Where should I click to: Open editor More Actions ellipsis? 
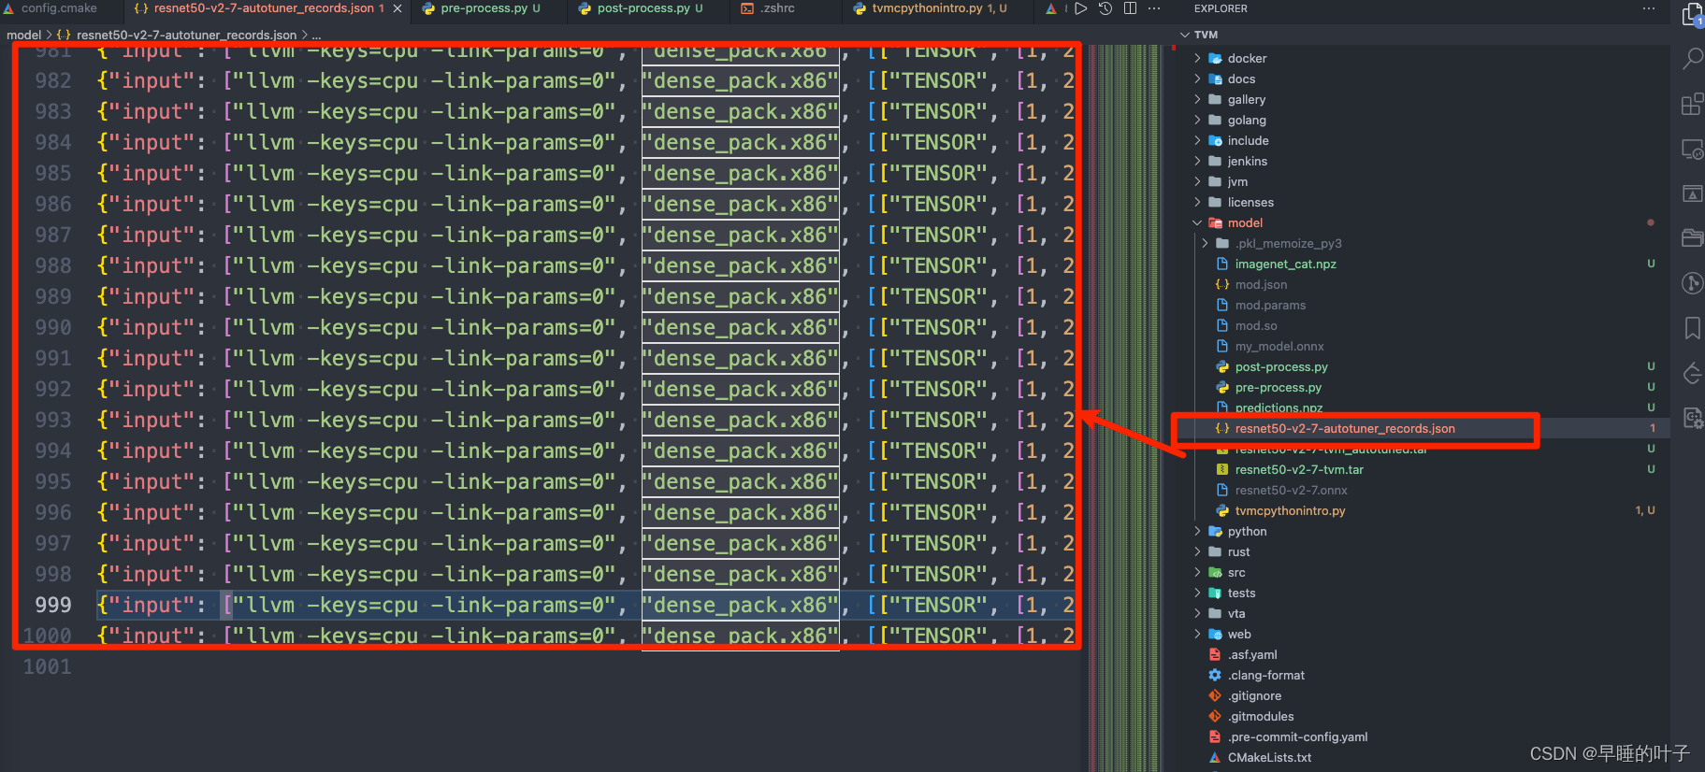1154,8
